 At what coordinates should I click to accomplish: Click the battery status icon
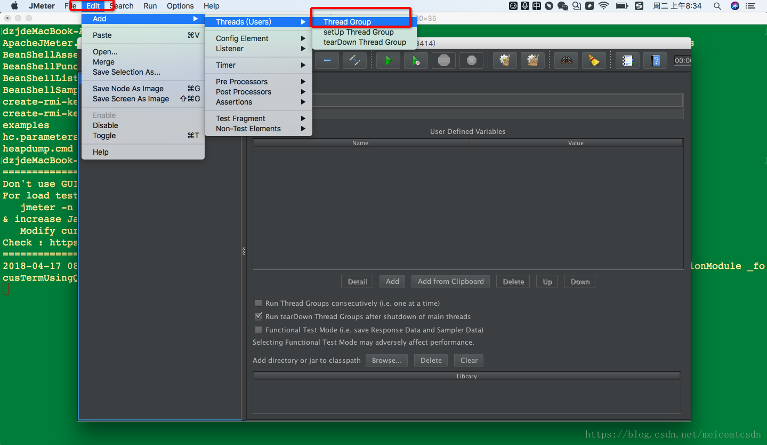[622, 6]
